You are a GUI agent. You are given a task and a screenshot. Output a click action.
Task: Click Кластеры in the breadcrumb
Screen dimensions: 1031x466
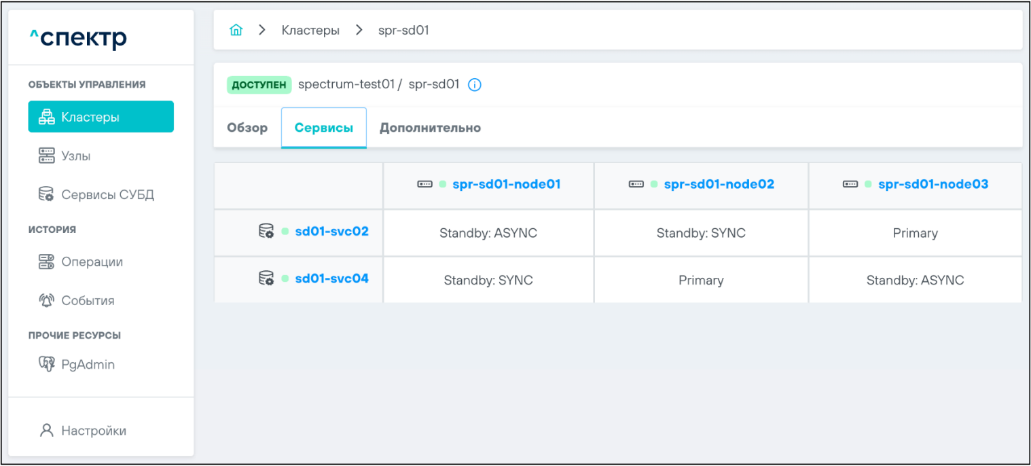(x=310, y=31)
